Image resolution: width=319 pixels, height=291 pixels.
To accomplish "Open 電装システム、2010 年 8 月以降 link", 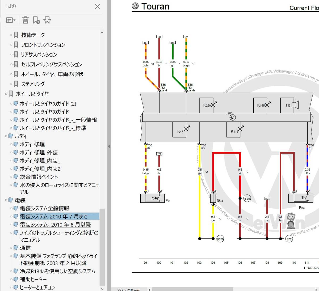I will tap(56, 225).
